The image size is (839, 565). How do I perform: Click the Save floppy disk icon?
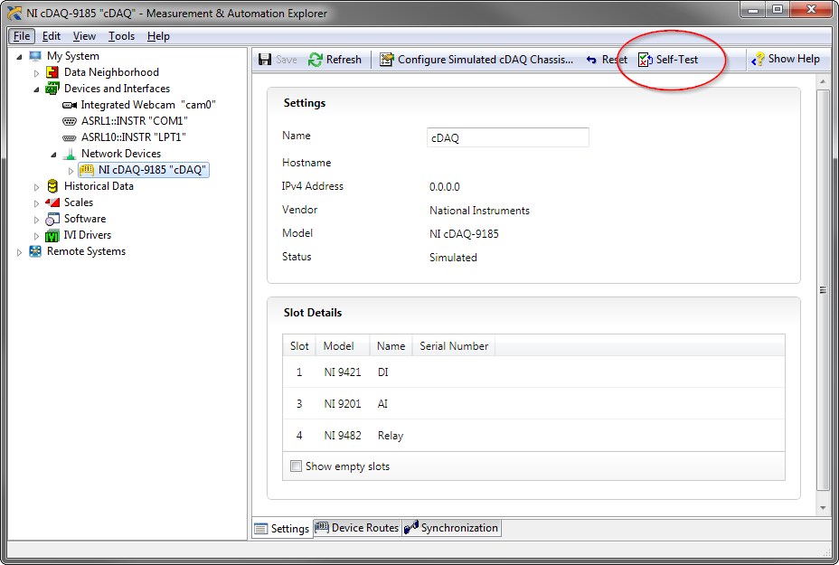click(x=265, y=60)
